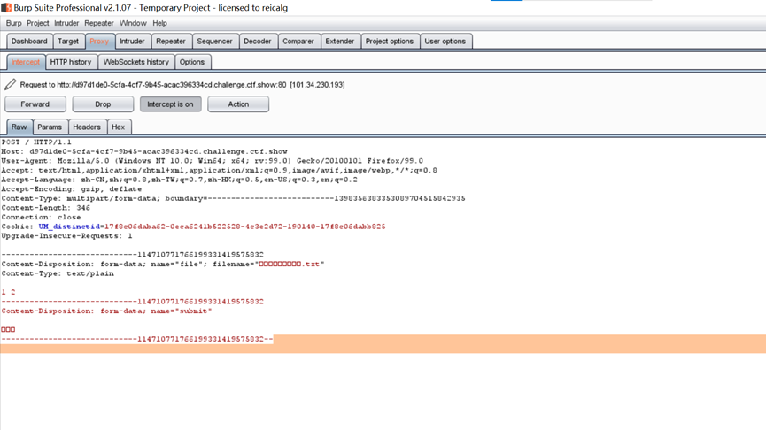
Task: Click the User-Agent header line
Action: (212, 160)
